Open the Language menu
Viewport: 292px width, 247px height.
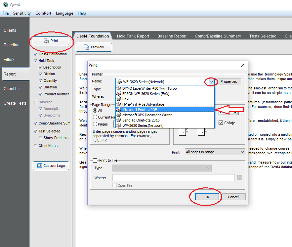click(x=64, y=13)
